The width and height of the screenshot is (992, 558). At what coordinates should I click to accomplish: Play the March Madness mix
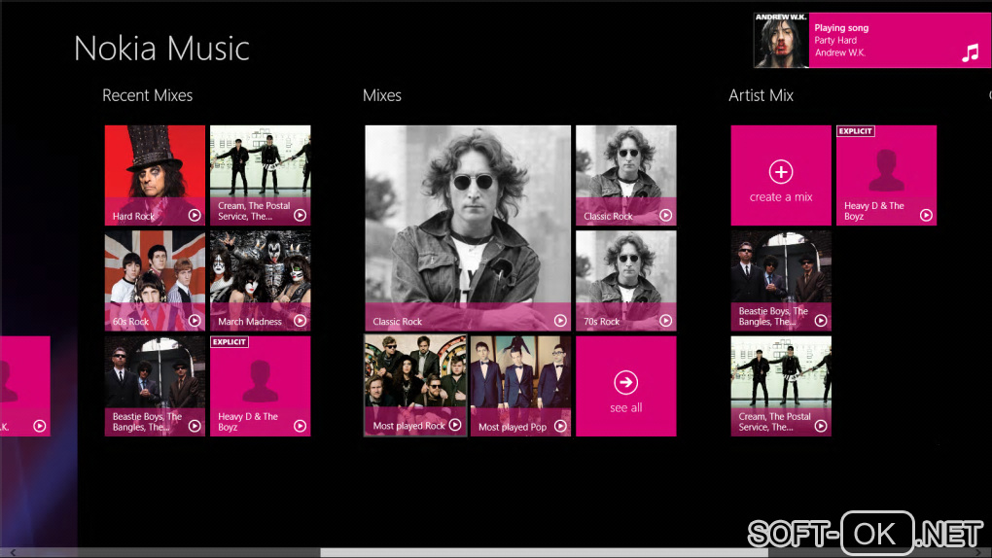coord(300,321)
